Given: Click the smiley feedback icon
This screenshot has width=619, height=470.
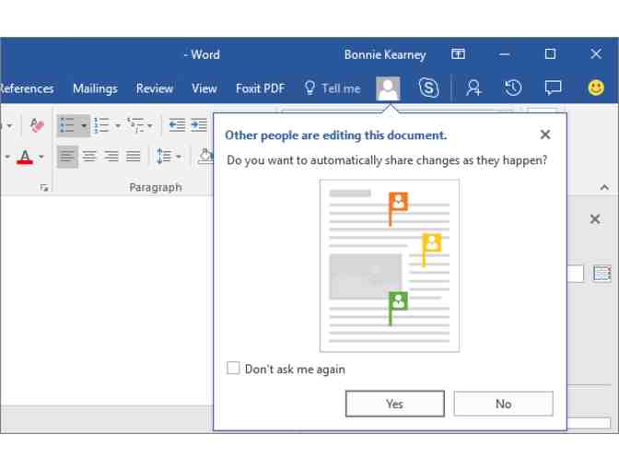Looking at the screenshot, I should pos(596,88).
